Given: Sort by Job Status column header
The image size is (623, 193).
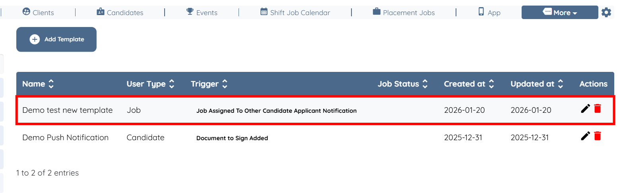Looking at the screenshot, I should [x=425, y=84].
